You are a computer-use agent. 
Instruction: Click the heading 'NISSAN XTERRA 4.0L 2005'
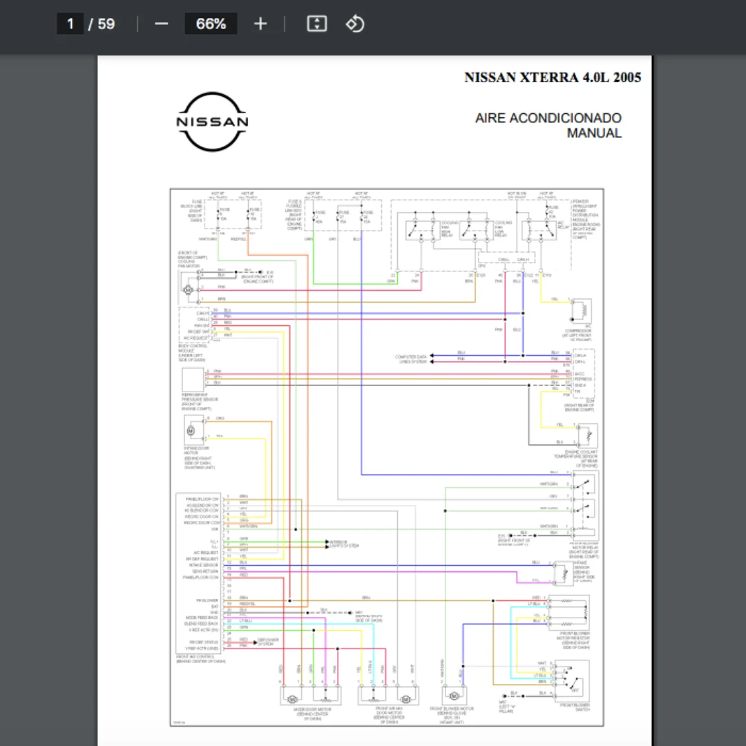553,77
